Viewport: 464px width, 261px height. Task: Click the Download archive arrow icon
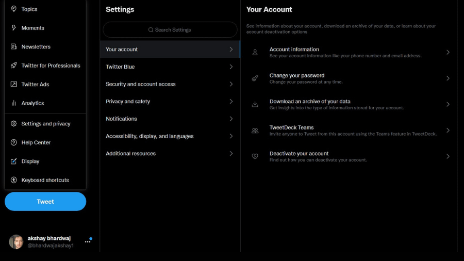(x=255, y=104)
